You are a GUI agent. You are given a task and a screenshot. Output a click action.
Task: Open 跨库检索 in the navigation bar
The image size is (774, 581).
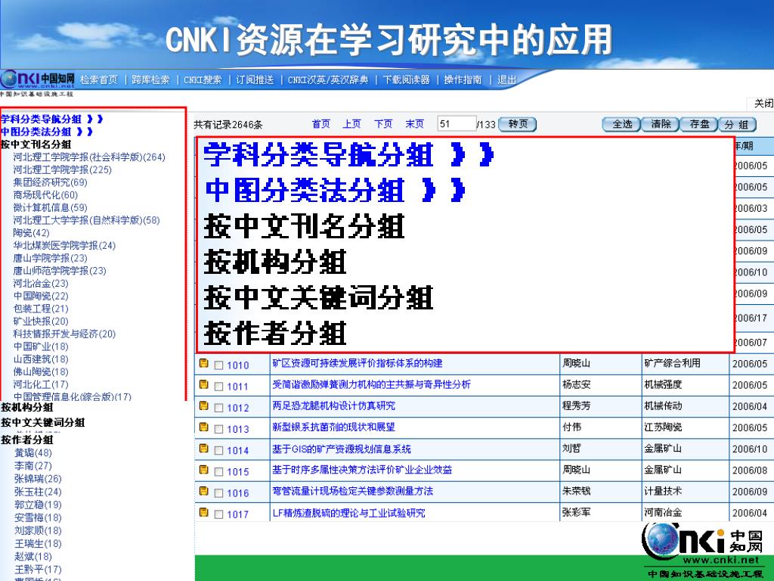tap(150, 80)
